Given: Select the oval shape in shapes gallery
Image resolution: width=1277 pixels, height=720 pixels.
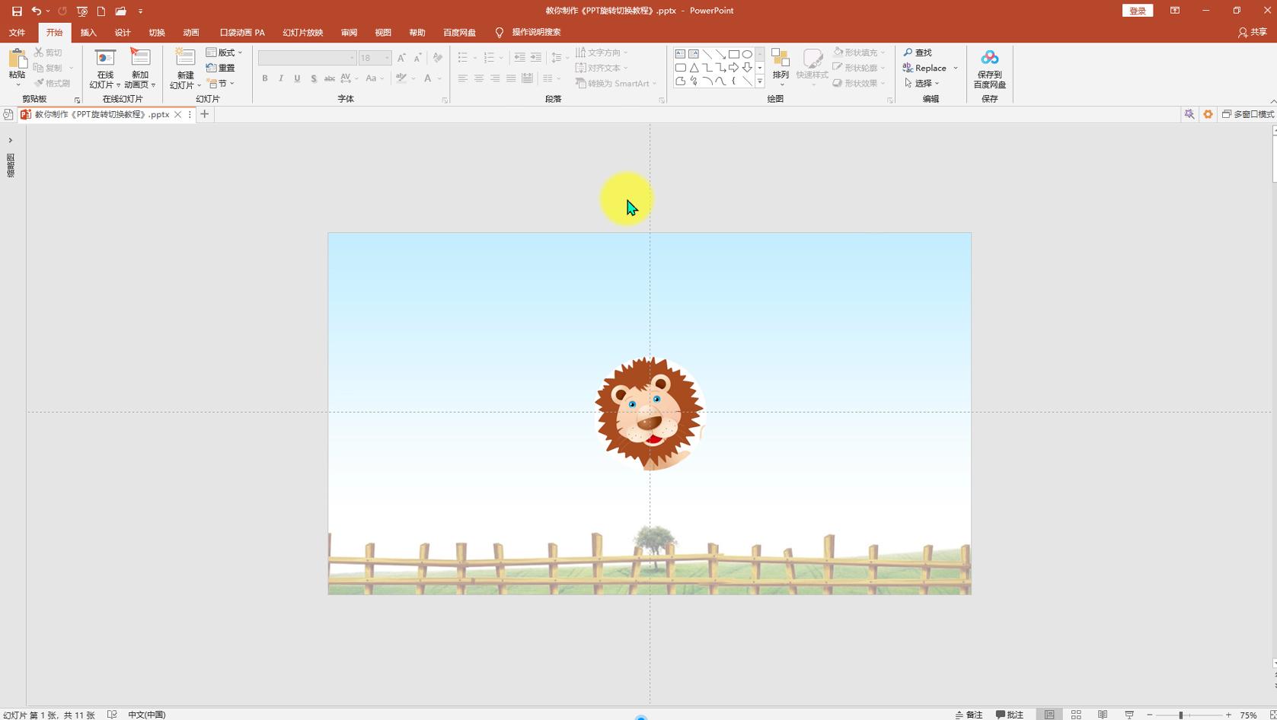Looking at the screenshot, I should [747, 54].
